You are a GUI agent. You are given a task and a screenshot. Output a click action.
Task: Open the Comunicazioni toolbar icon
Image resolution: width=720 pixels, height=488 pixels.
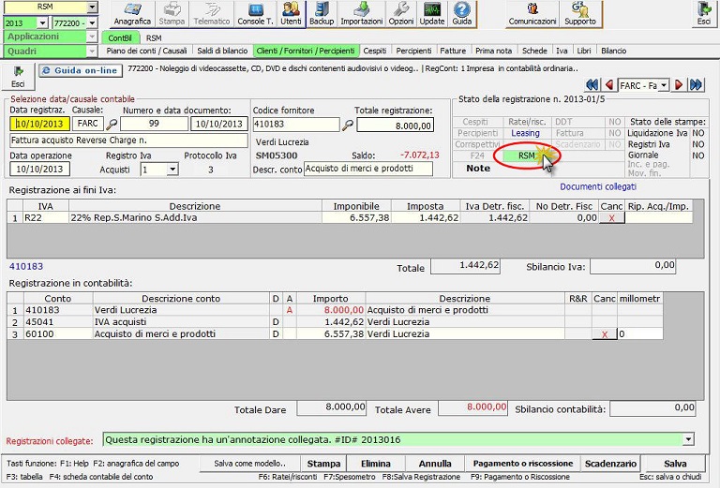click(x=532, y=14)
